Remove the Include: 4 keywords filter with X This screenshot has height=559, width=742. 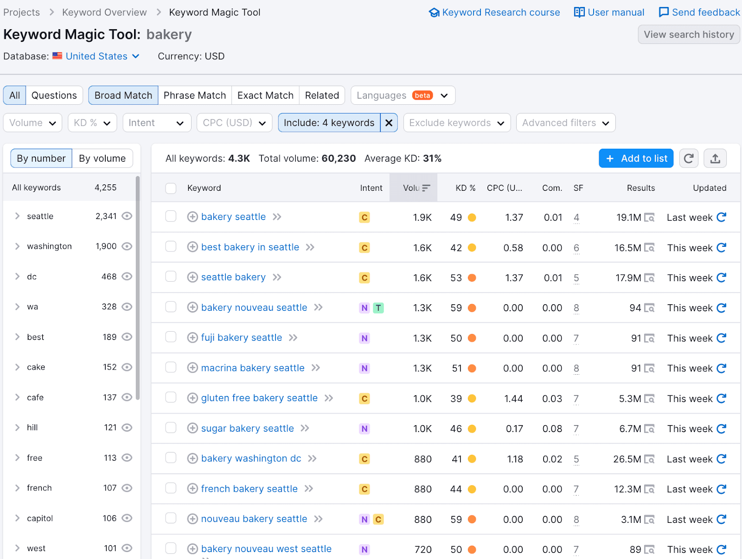tap(389, 123)
